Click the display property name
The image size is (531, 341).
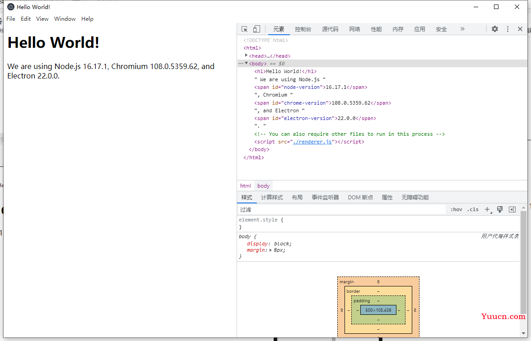point(257,244)
